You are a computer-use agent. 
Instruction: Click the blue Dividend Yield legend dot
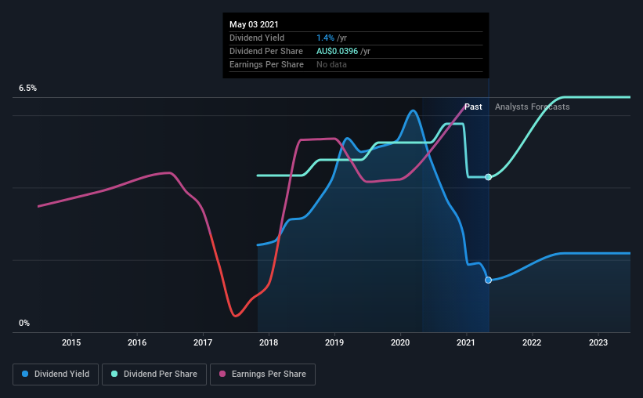pos(25,374)
